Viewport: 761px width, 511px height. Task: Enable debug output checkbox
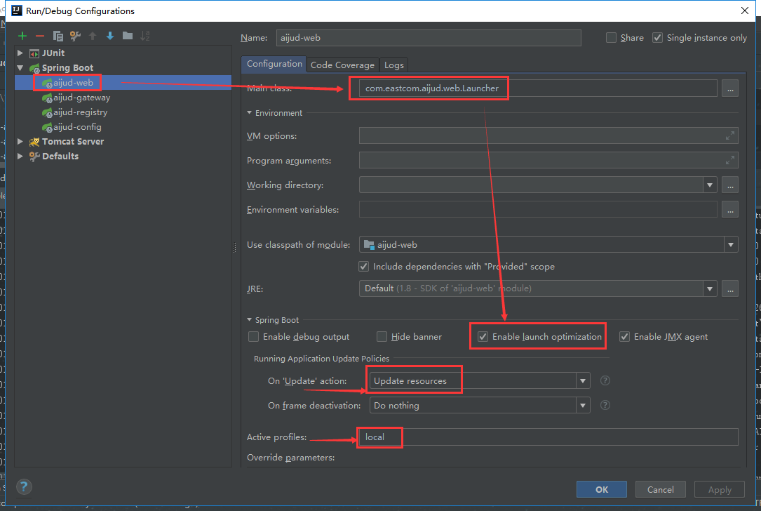coord(253,337)
